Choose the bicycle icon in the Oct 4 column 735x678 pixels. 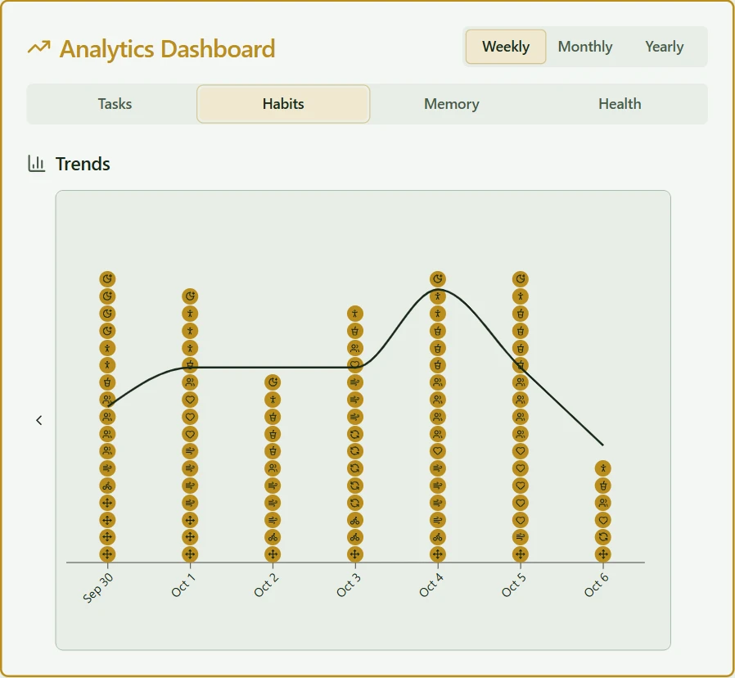(437, 537)
